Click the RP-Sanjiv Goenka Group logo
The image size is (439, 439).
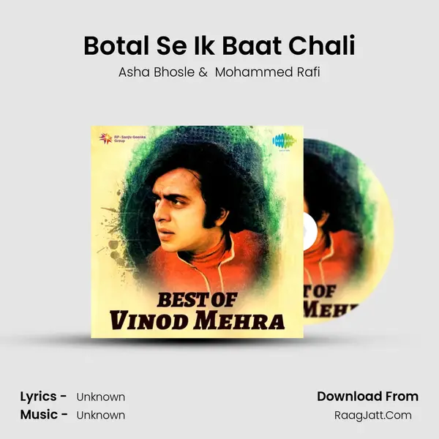point(122,138)
